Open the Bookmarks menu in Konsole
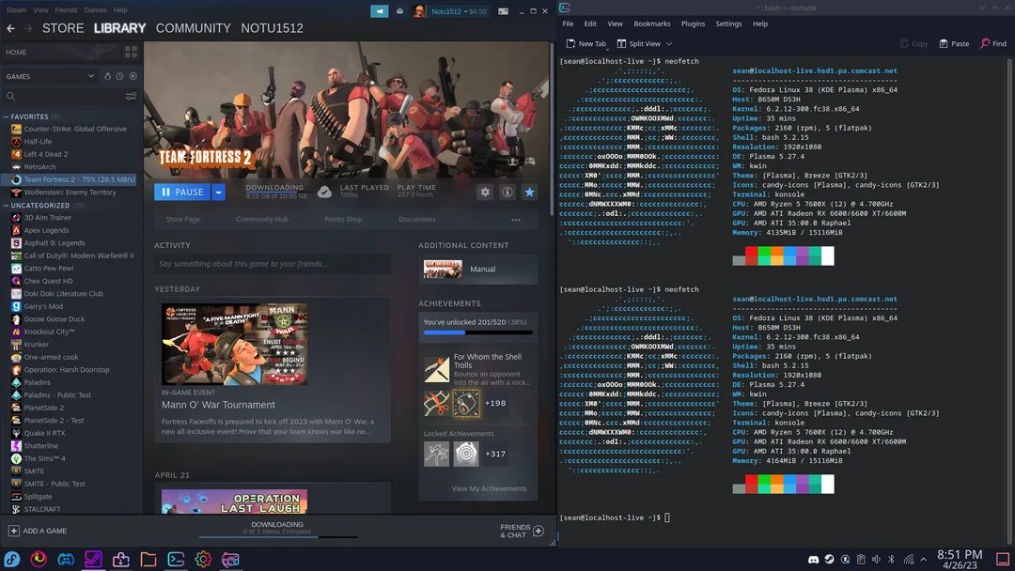The image size is (1015, 571). pos(652,23)
